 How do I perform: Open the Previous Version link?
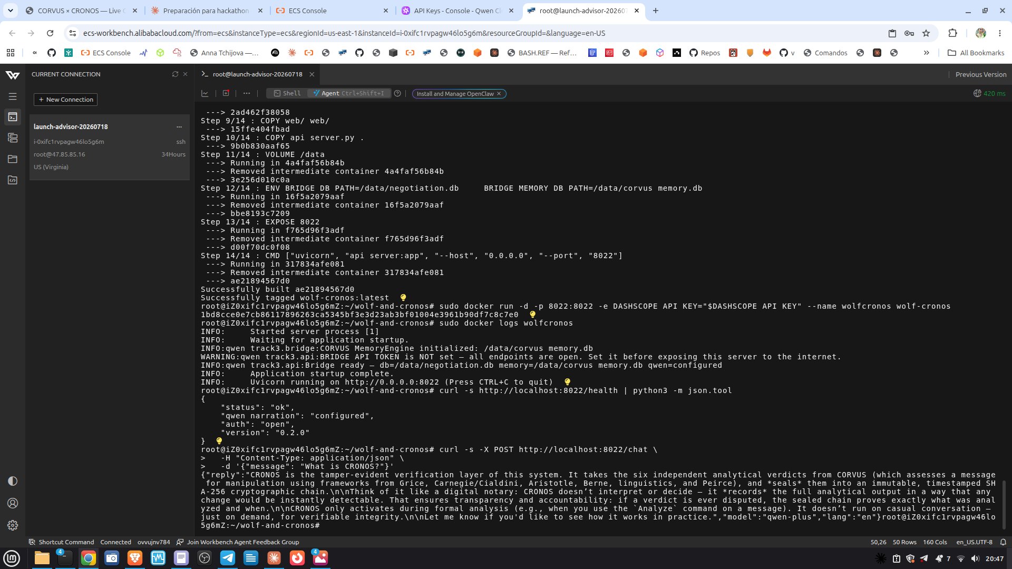pos(981,74)
